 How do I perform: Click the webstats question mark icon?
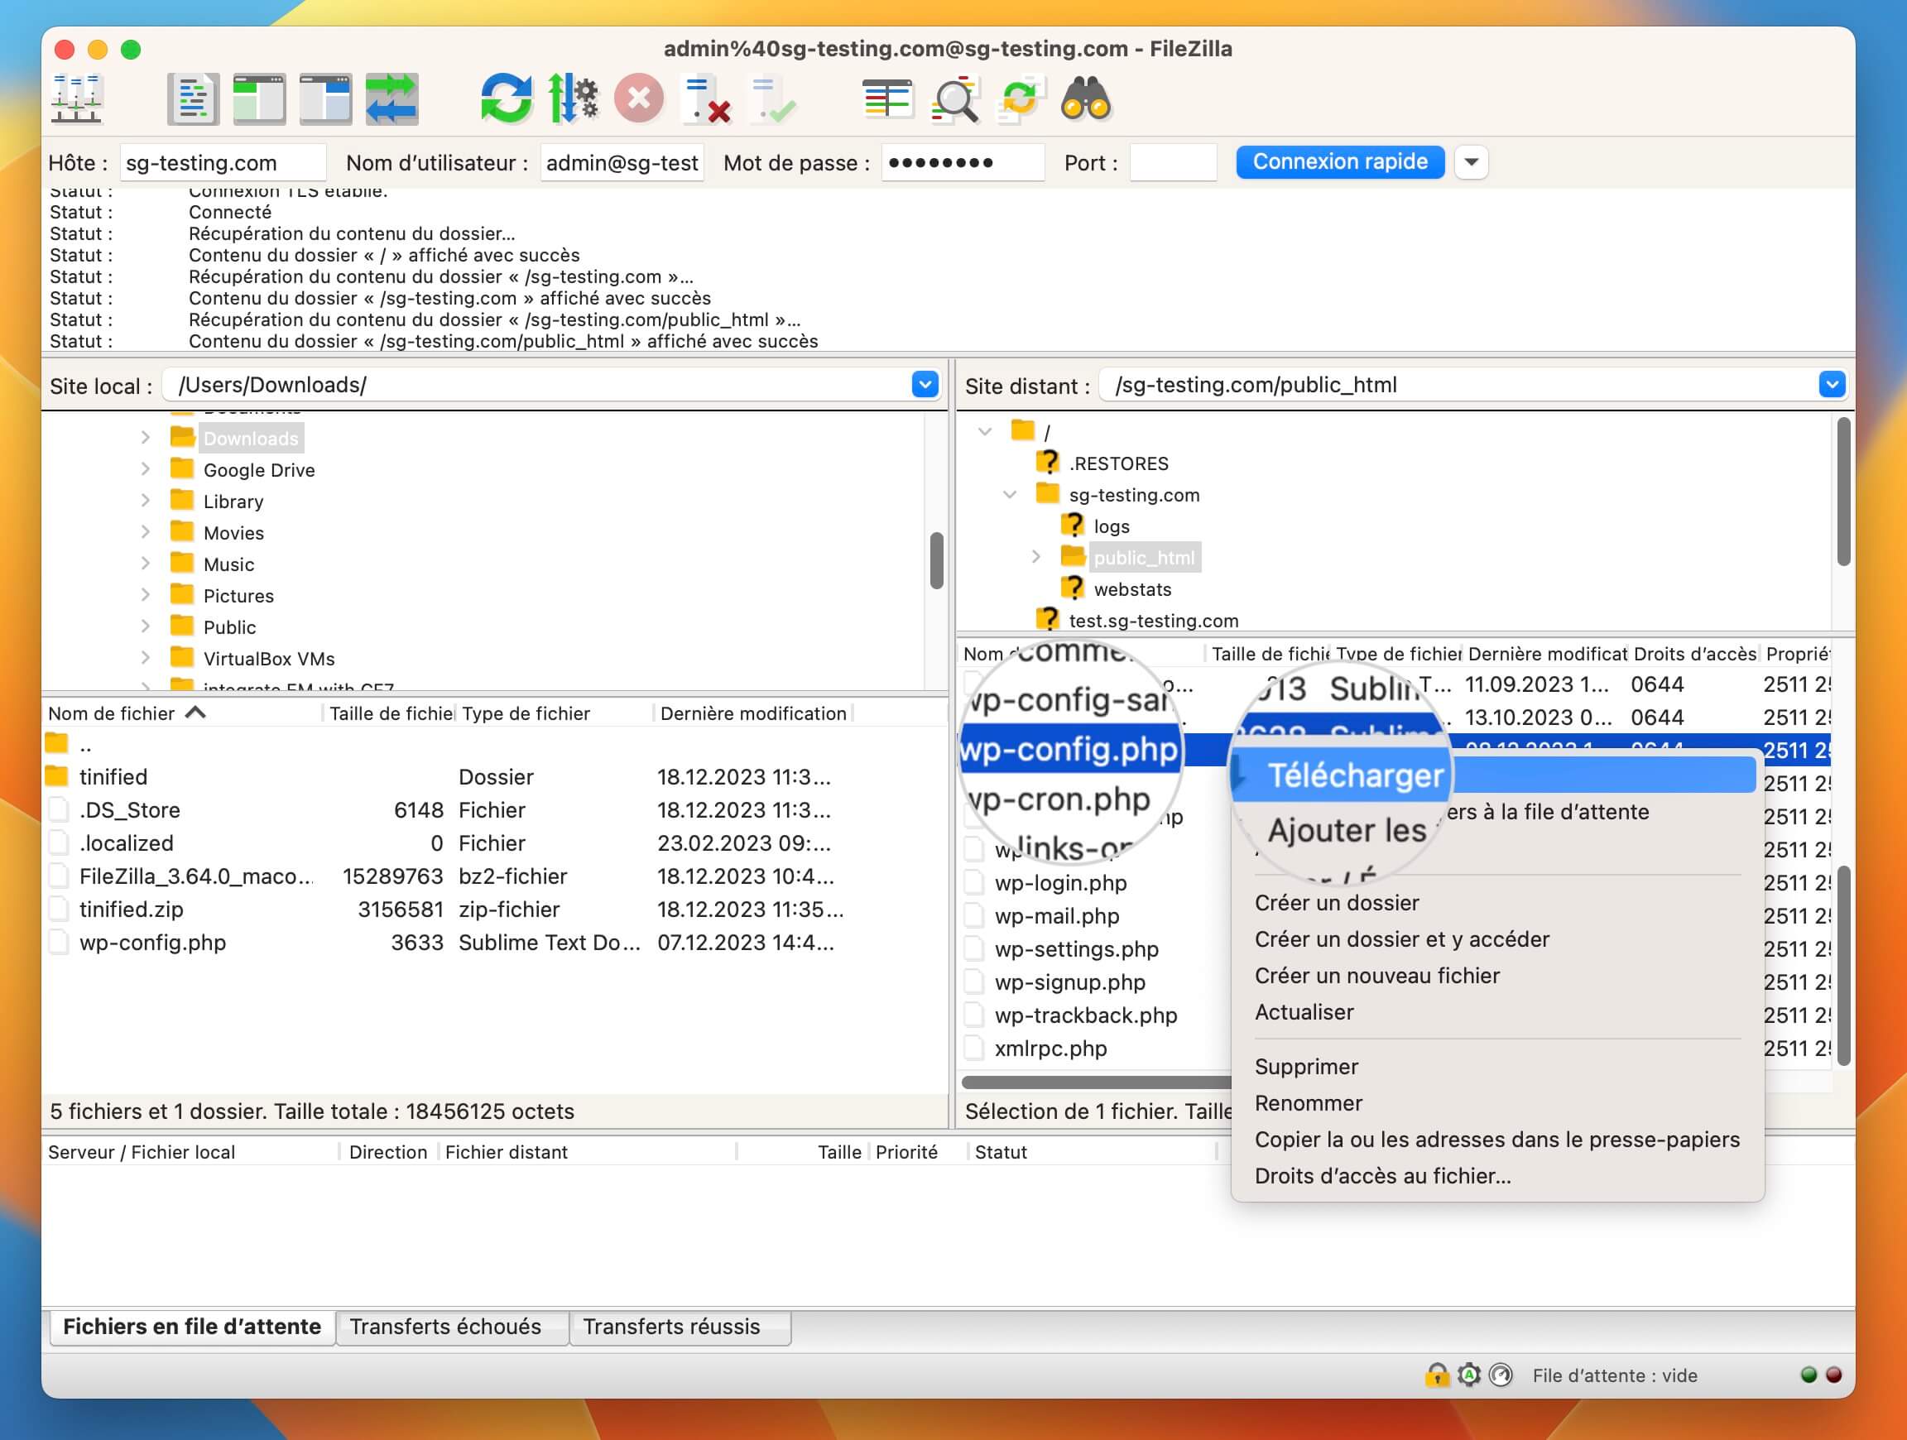(x=1073, y=588)
